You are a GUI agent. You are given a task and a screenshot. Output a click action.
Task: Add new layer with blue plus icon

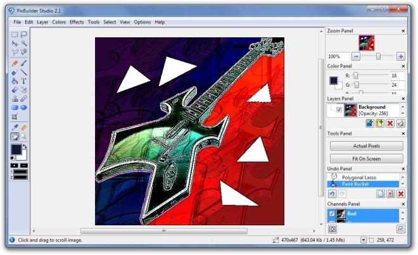370,123
